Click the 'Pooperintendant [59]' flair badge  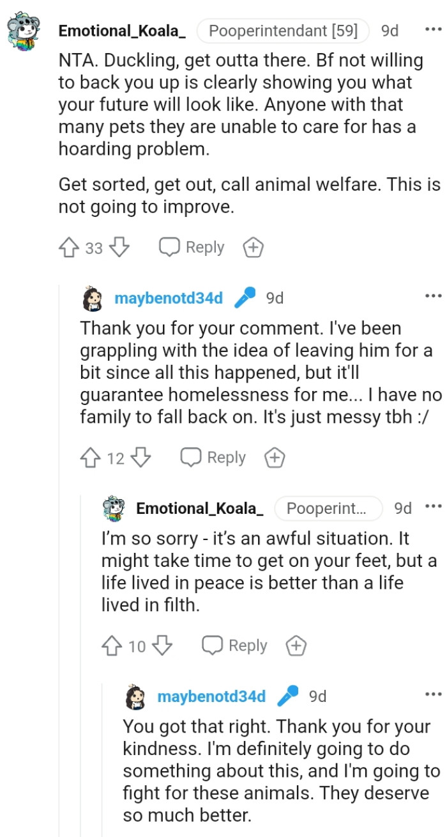(282, 30)
